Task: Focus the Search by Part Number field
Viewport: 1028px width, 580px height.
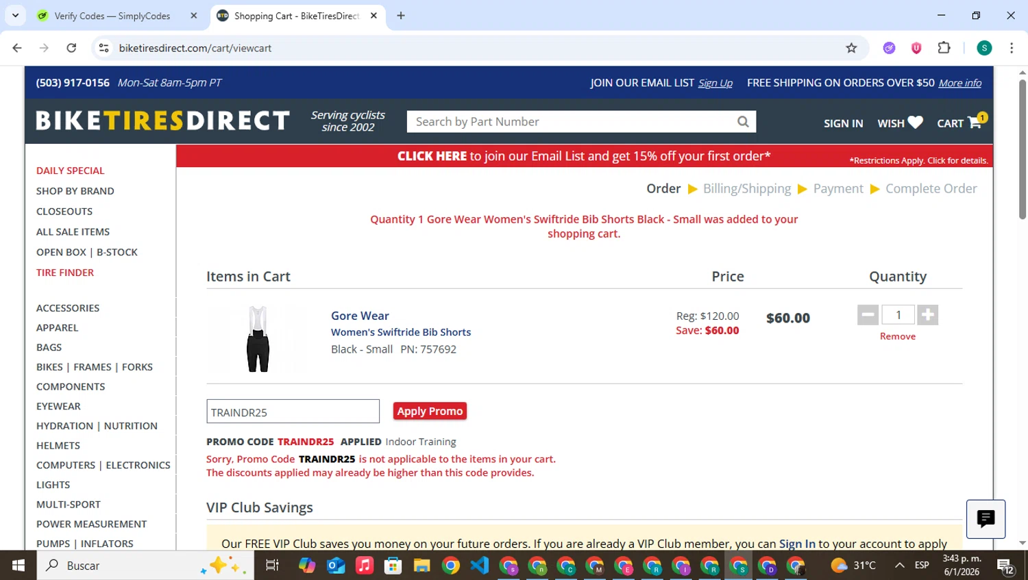Action: 572,122
